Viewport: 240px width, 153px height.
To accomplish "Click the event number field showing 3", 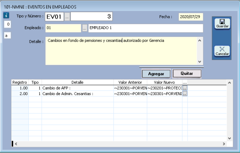I will [91, 16].
